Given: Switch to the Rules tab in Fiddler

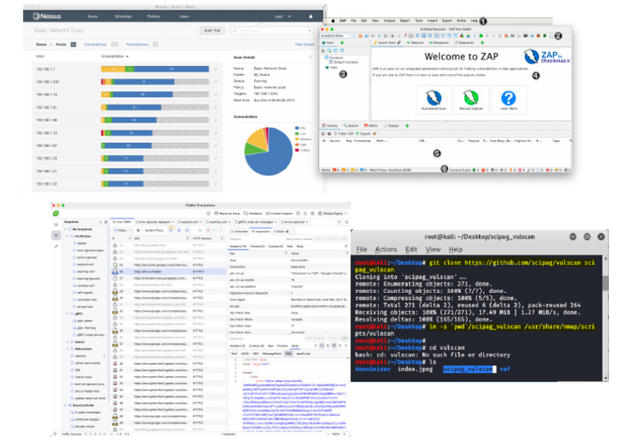Looking at the screenshot, I should pos(282,231).
